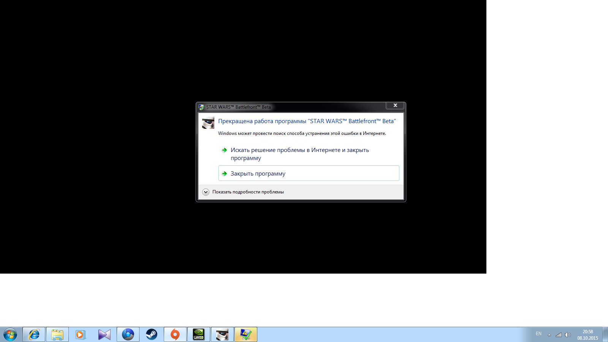The width and height of the screenshot is (608, 342).
Task: Click the "Закрыть программу" option
Action: pos(309,173)
